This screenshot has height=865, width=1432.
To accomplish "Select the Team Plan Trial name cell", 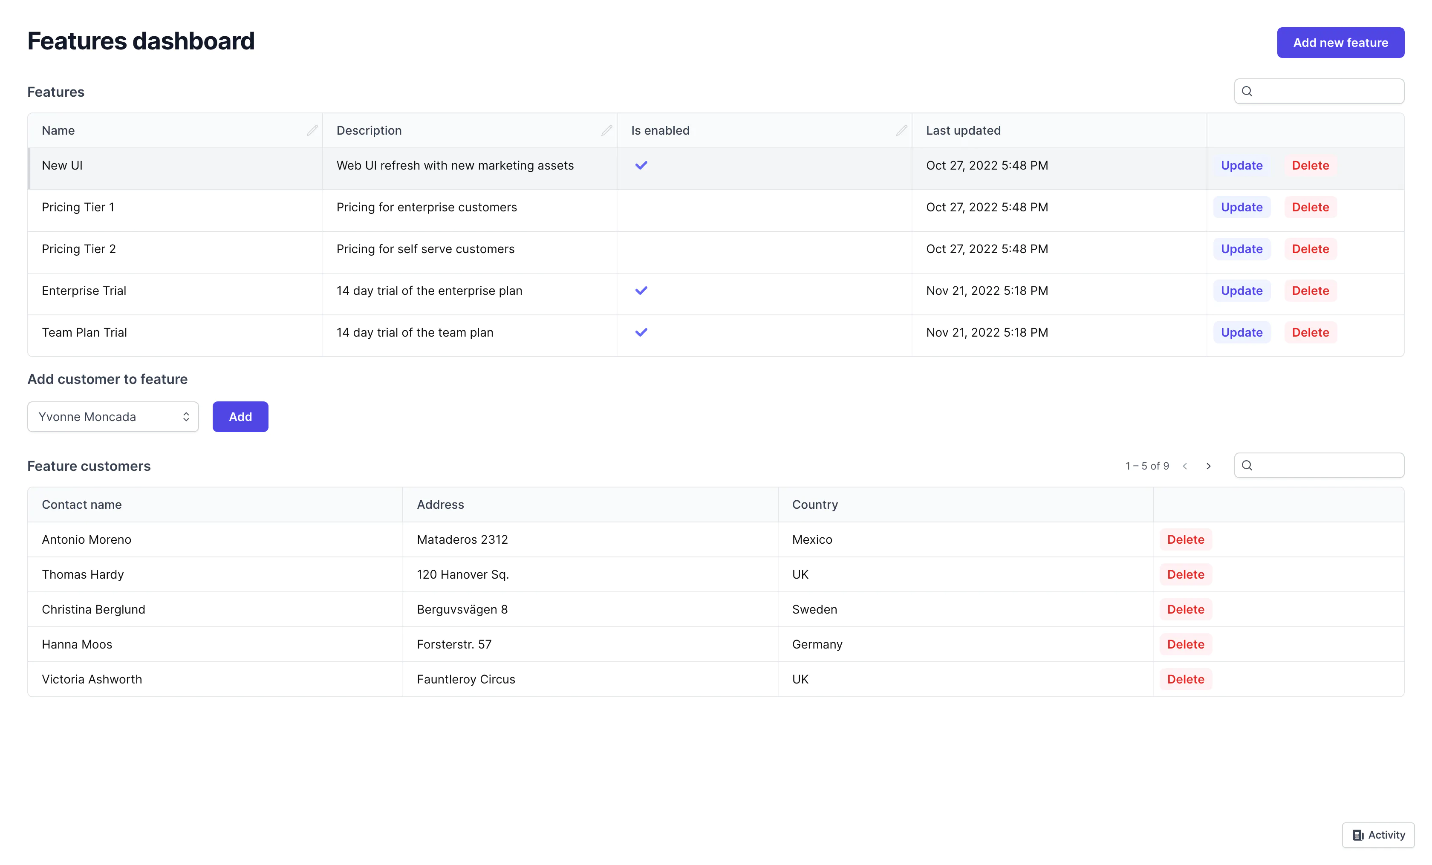I will pos(175,335).
